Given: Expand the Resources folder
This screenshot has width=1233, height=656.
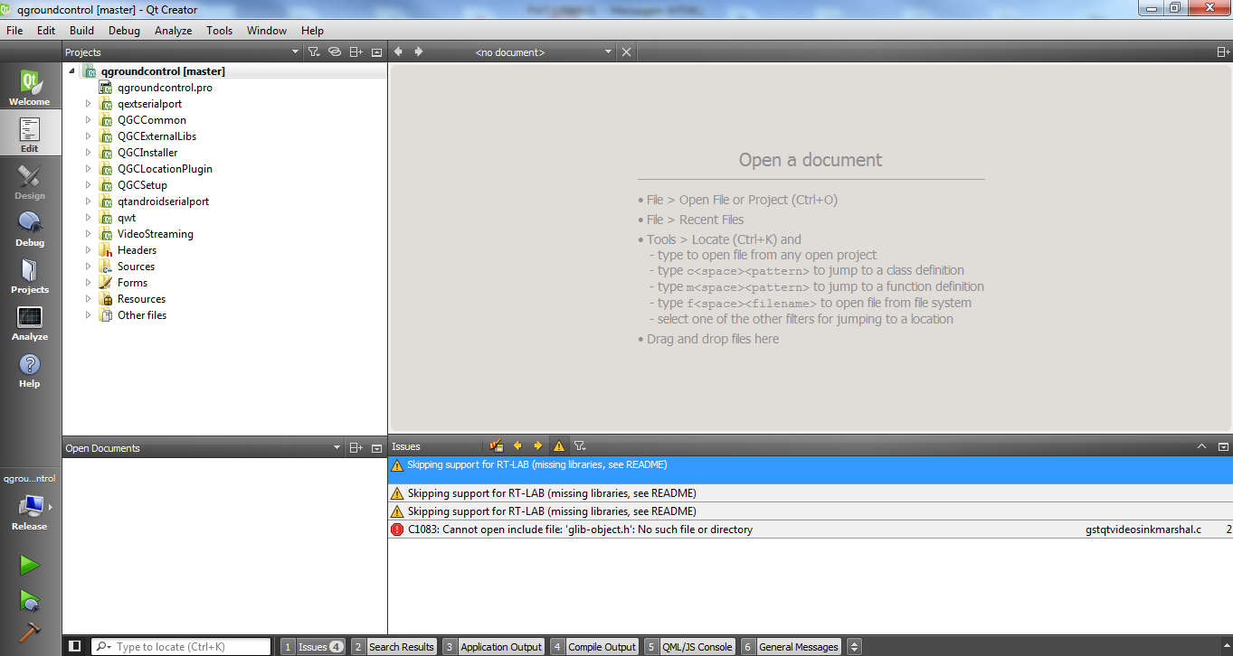Looking at the screenshot, I should [x=88, y=299].
